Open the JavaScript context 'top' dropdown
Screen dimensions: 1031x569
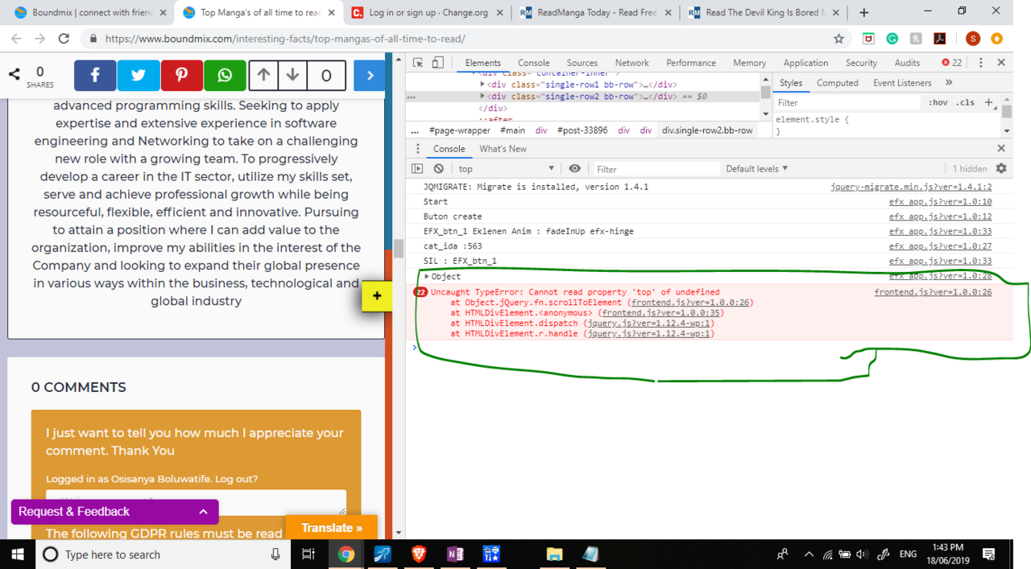coord(506,169)
